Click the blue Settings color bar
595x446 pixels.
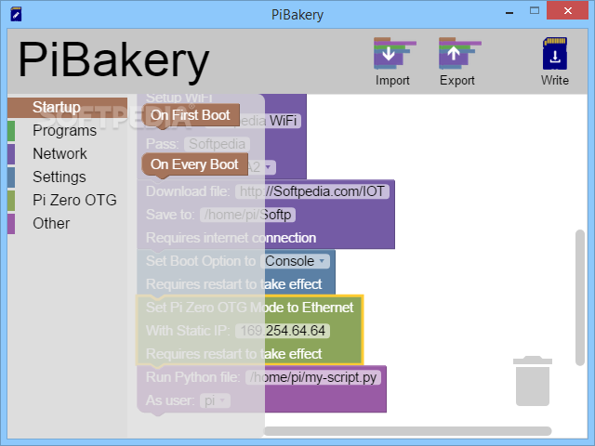point(11,177)
